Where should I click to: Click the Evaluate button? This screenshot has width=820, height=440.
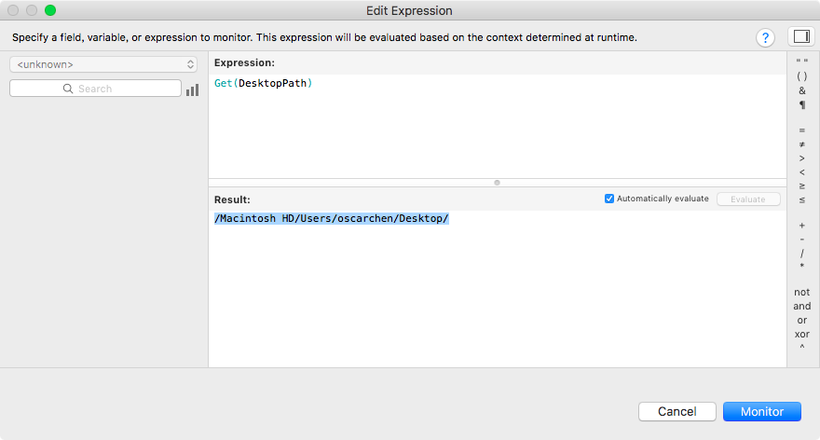pos(748,199)
